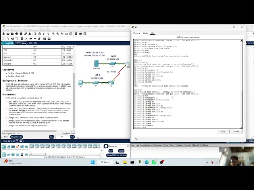Select the CLI tab in R2 window

coord(152,33)
